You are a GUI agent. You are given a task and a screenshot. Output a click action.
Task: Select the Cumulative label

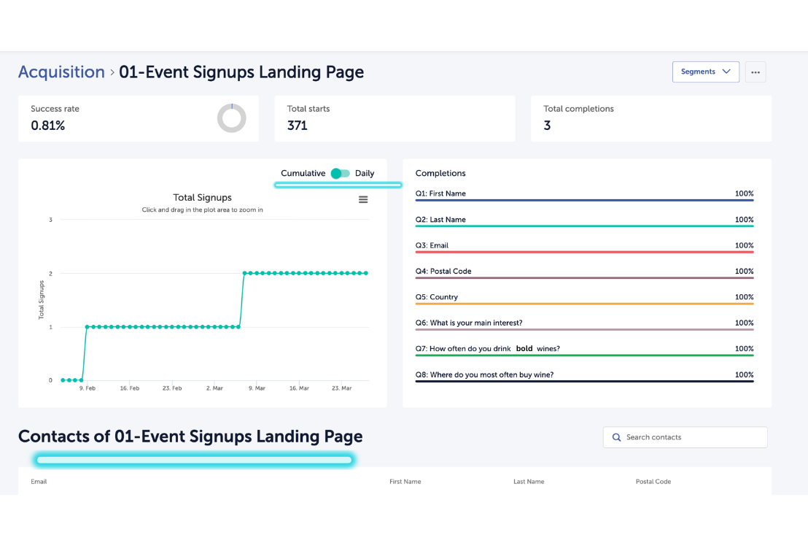[303, 173]
